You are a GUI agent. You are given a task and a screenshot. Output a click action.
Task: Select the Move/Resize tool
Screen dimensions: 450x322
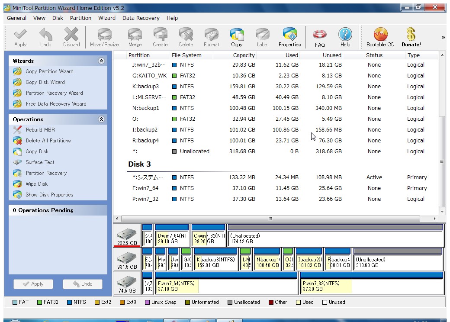click(104, 37)
